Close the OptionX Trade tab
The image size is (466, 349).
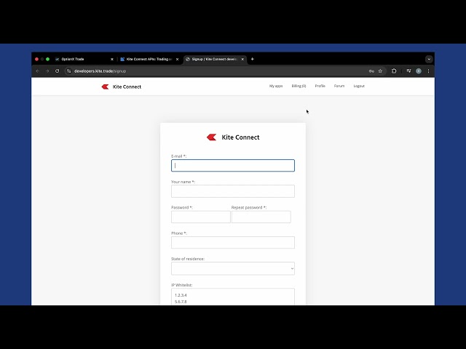click(x=112, y=60)
